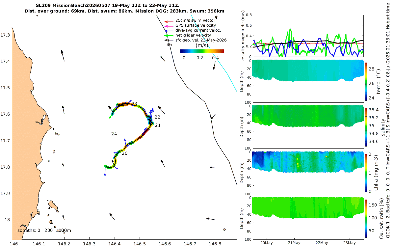Select the 'dive-avg current veloc.' legend entry
Image resolution: width=395 pixels, height=247 pixels.
pyautogui.click(x=197, y=30)
